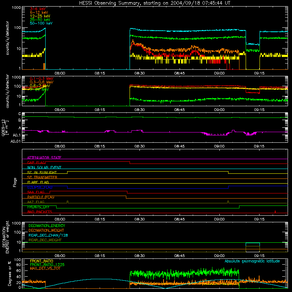
Task: Click the 08:15 tick under the GOES plot
Action: (100, 146)
